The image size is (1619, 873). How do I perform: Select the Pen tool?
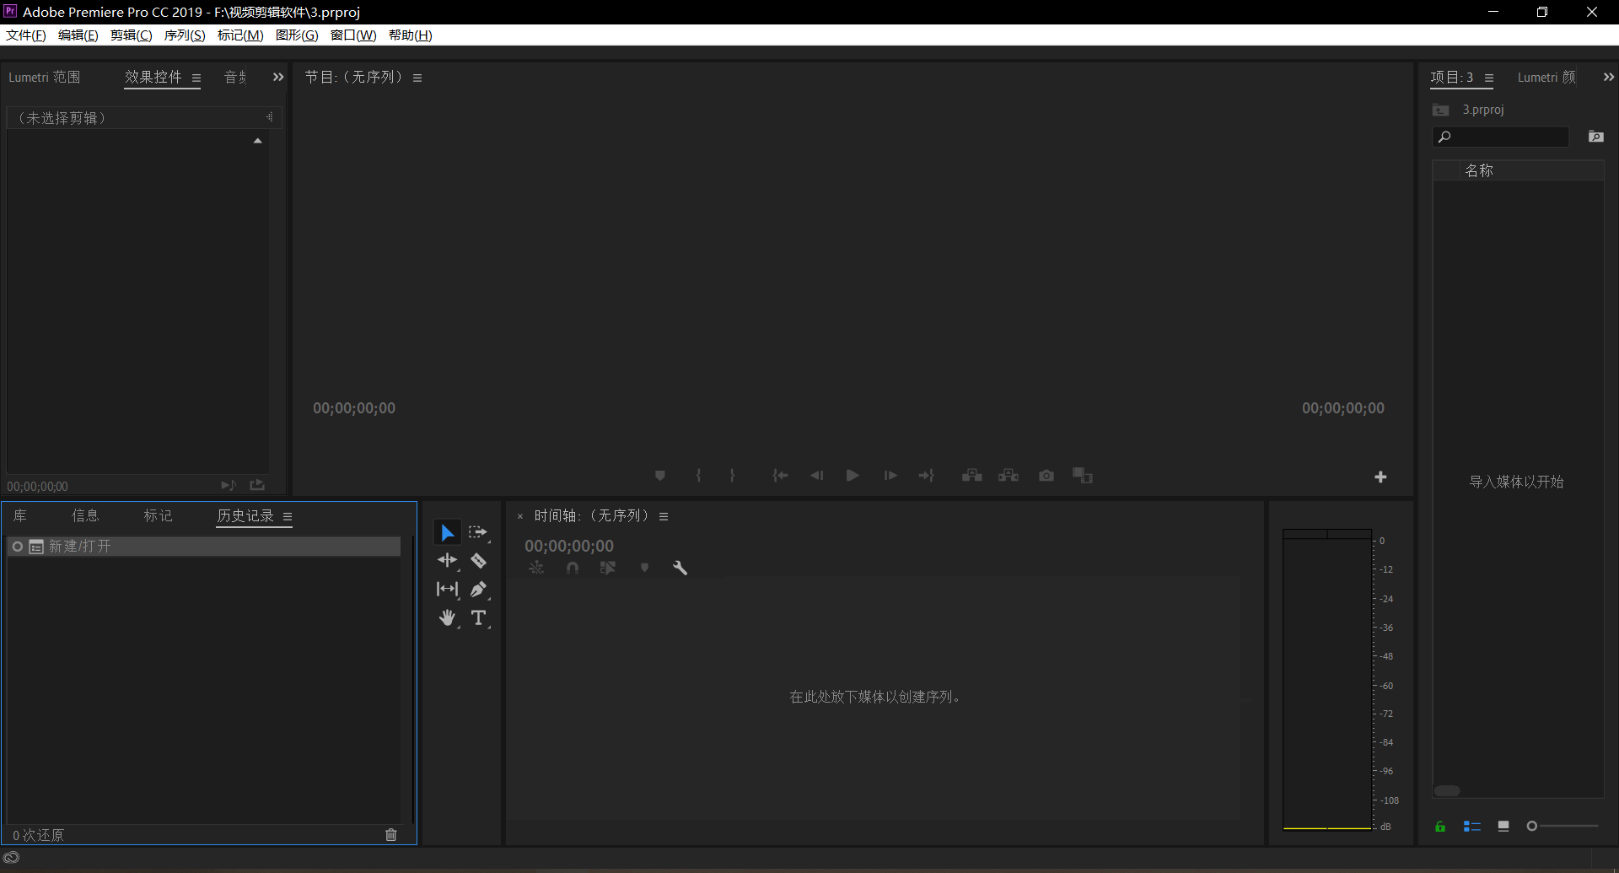coord(478,590)
